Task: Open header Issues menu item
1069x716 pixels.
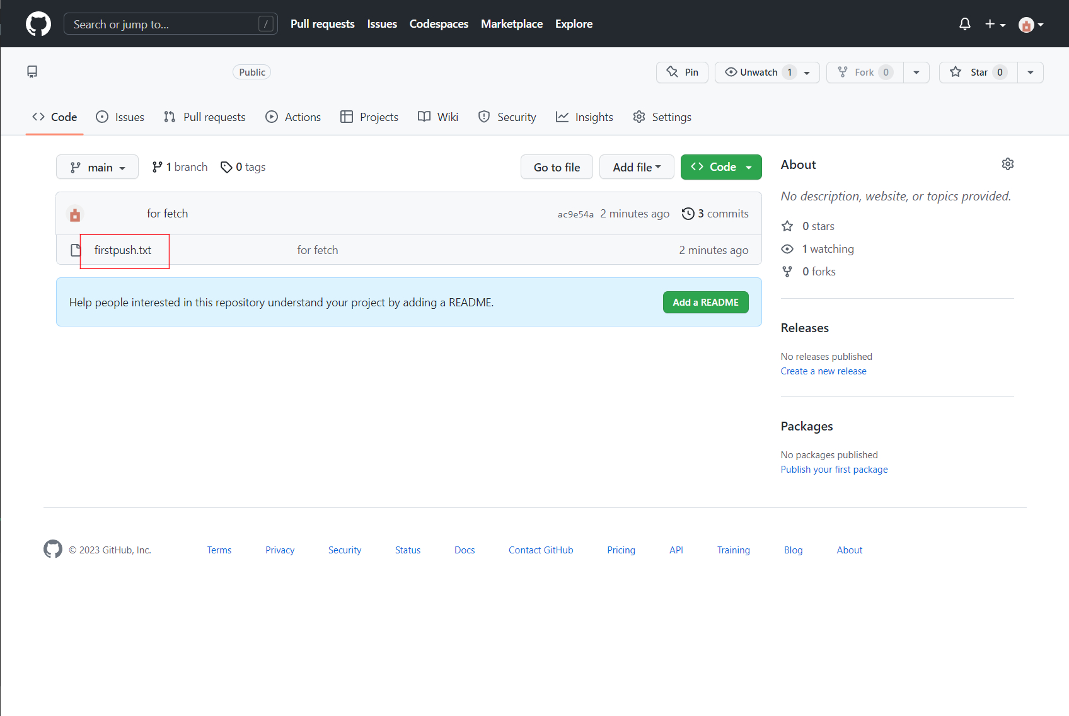Action: click(x=382, y=24)
